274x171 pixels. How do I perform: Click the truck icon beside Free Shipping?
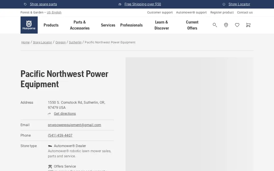point(120,4)
